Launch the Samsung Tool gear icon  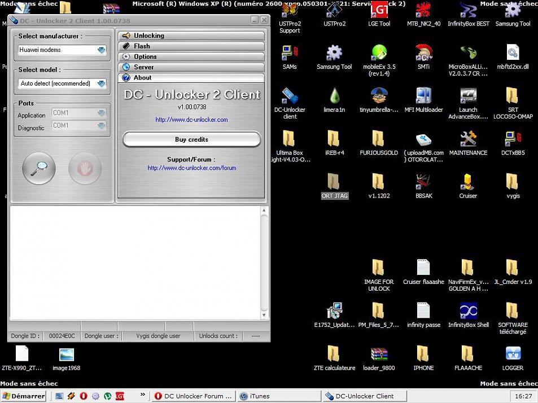(334, 53)
